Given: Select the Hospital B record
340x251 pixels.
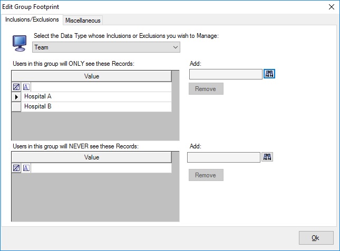Looking at the screenshot, I should coord(97,106).
